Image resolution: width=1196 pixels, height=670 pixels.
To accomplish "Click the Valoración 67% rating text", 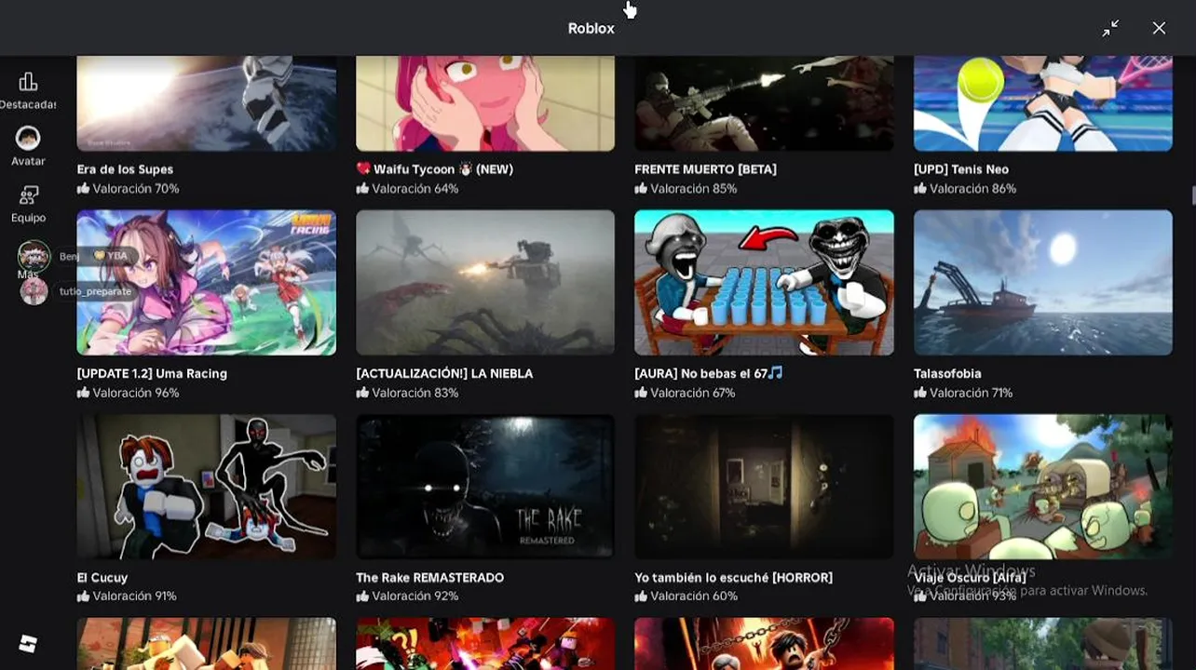I will [x=692, y=393].
